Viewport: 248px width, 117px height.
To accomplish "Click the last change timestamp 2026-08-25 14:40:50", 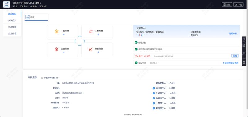I will point(163,56).
